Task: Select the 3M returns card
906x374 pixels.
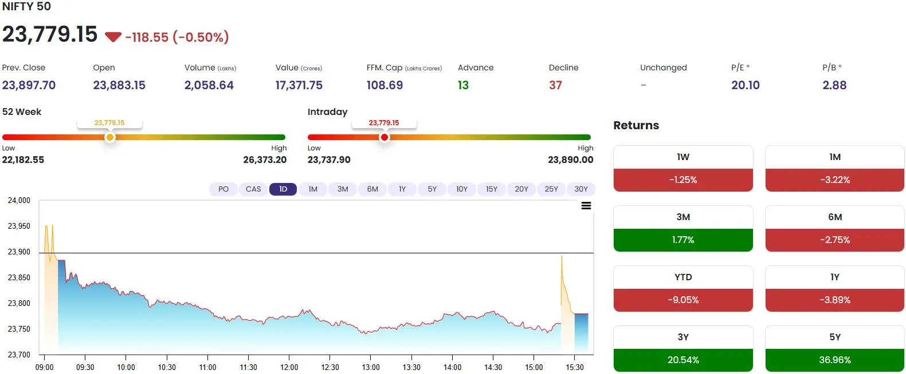Action: pyautogui.click(x=683, y=229)
